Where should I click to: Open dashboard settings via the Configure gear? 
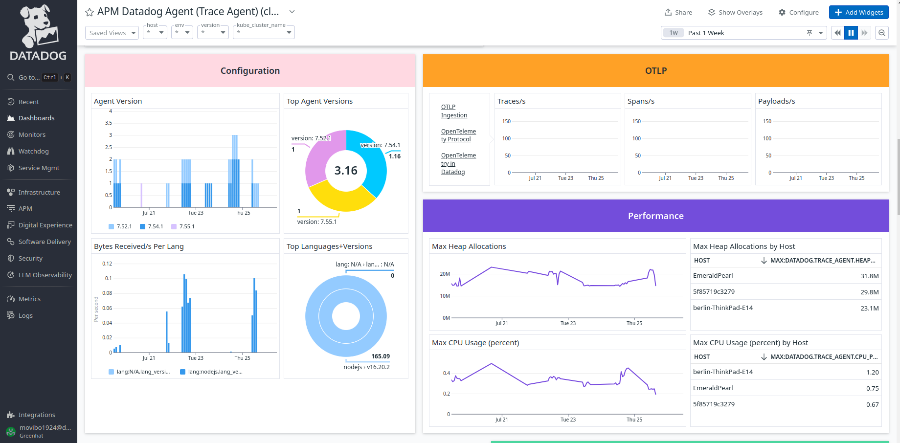pos(781,12)
